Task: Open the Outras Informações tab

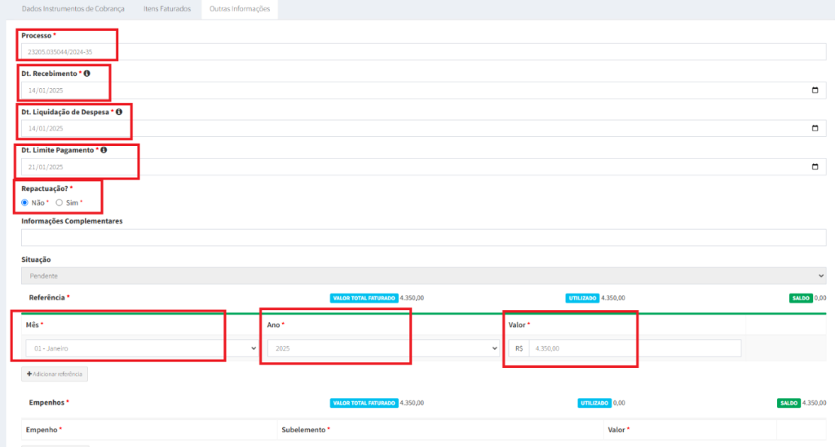Action: pyautogui.click(x=241, y=9)
